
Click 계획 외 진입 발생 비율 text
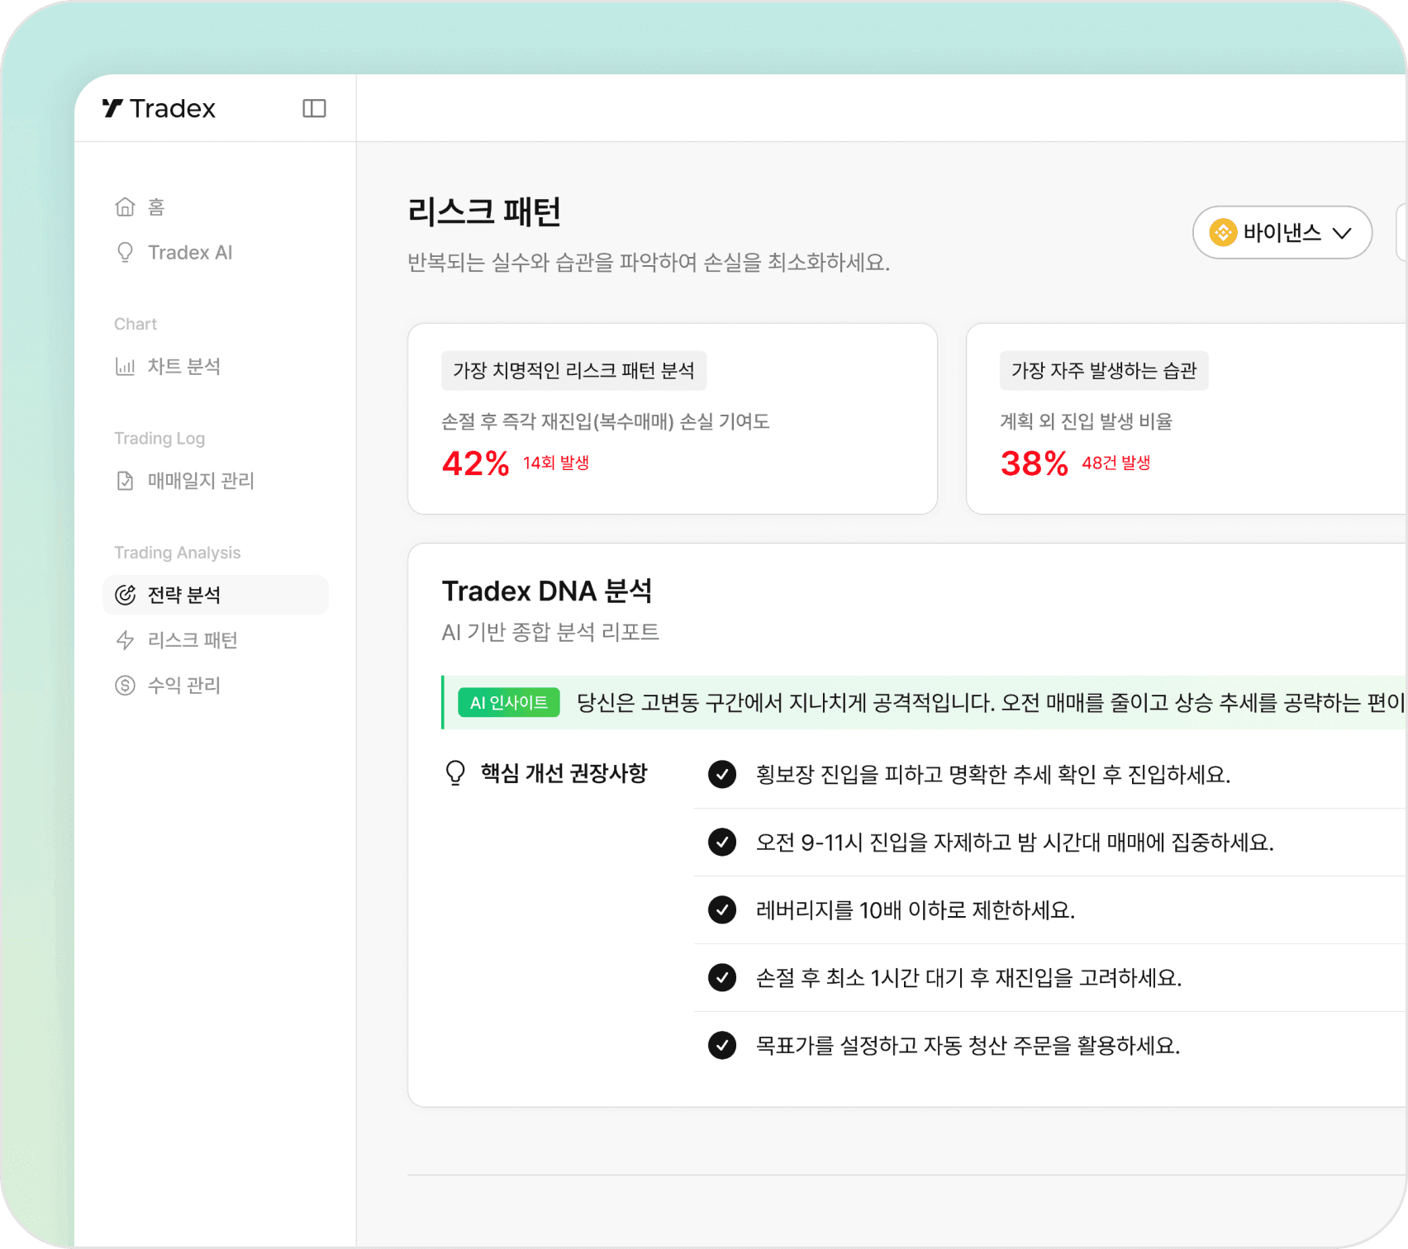1087,421
